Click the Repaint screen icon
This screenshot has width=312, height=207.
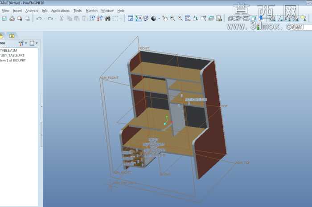click(131, 19)
